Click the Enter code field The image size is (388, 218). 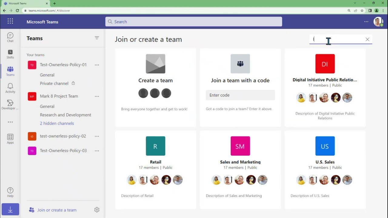point(240,95)
